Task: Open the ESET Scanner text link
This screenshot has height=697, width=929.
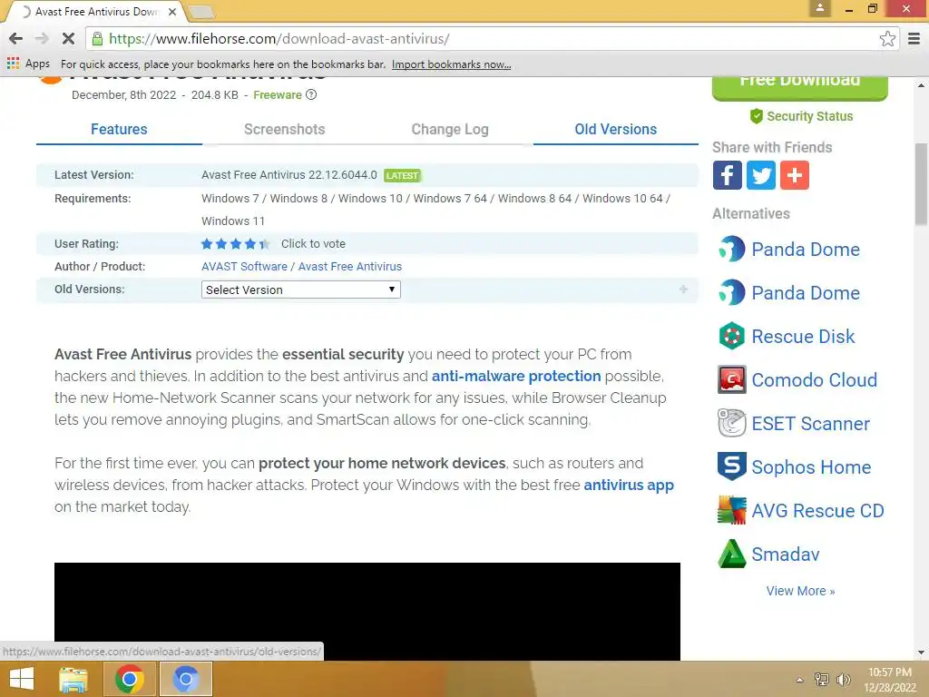Action: click(810, 423)
